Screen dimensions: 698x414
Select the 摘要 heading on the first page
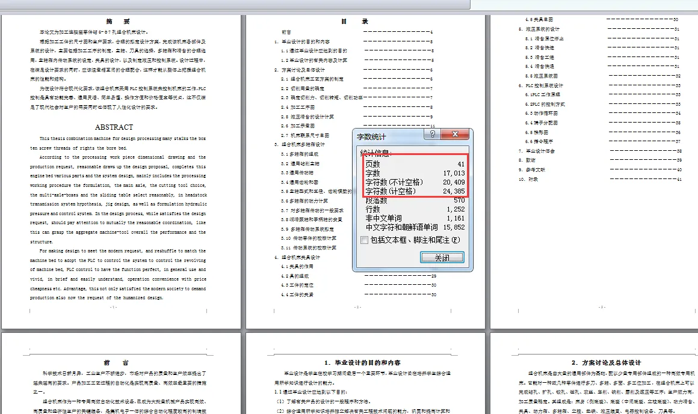[x=117, y=20]
